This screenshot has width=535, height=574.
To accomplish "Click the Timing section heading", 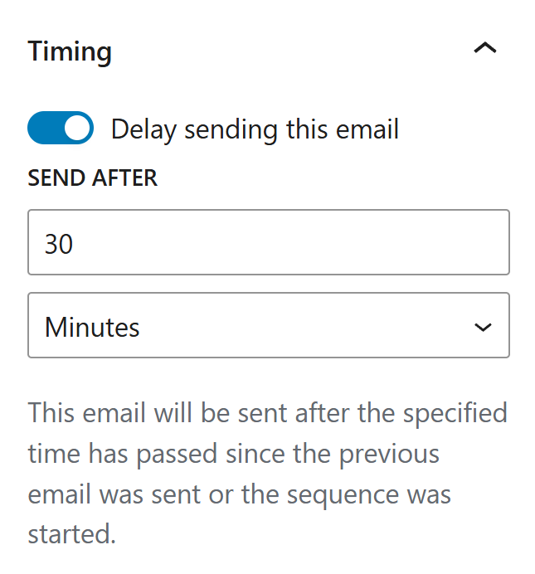I will (x=70, y=51).
